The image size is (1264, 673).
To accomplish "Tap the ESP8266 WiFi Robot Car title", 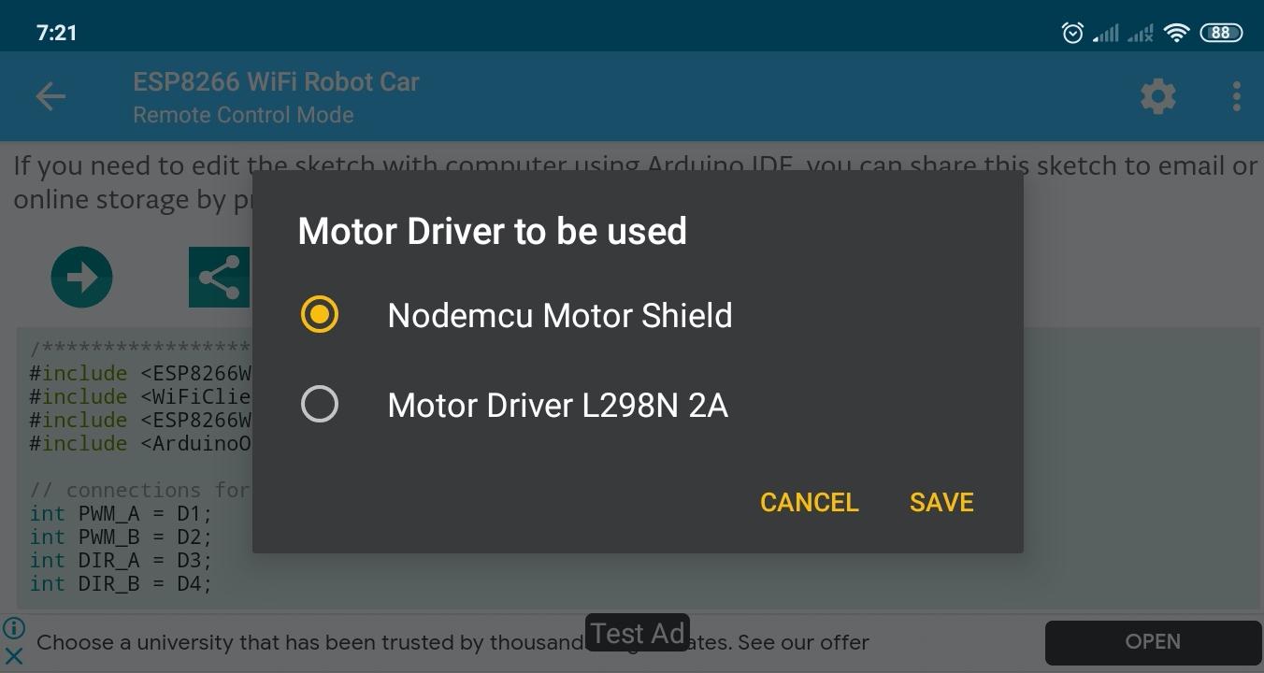I will [276, 82].
